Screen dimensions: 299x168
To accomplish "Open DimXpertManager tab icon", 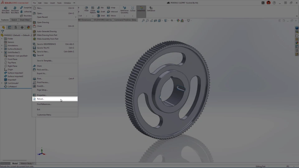I will (x=22, y=27).
